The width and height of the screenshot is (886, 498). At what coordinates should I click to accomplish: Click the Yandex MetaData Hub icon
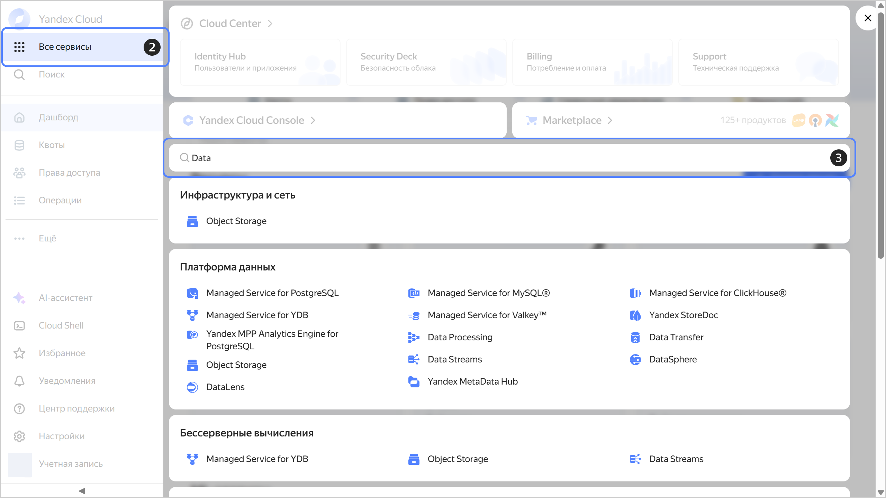point(414,381)
